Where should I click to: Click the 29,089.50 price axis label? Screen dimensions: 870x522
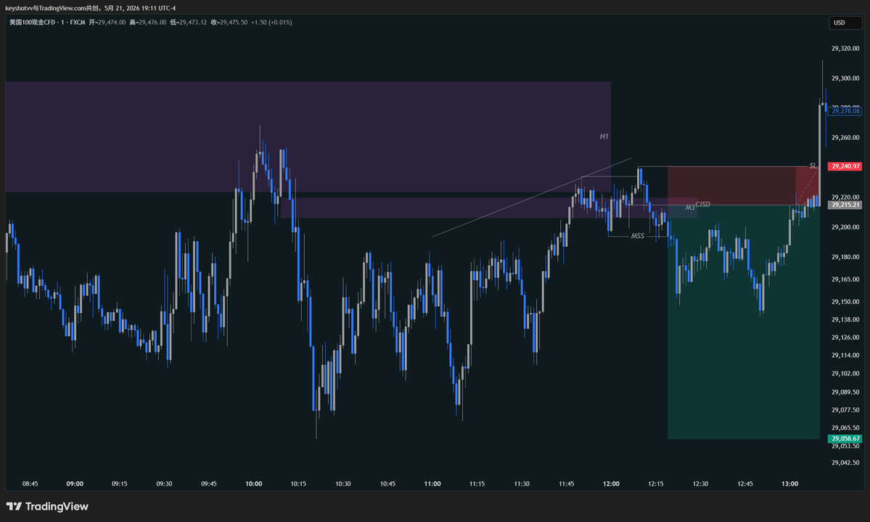[845, 392]
